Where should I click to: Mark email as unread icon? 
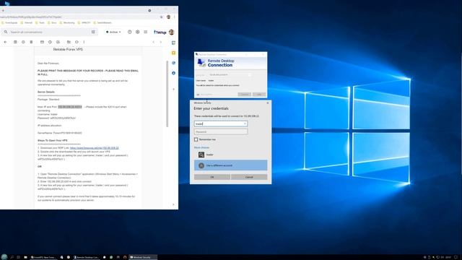tap(42, 42)
